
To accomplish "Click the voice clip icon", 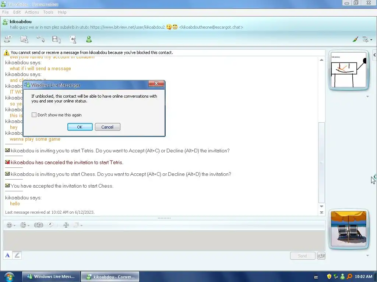I will (x=50, y=225).
